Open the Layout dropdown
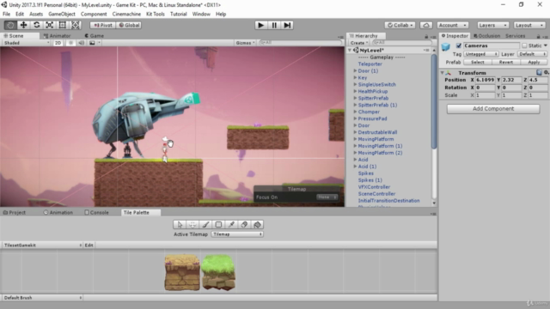The width and height of the screenshot is (550, 309). click(529, 25)
